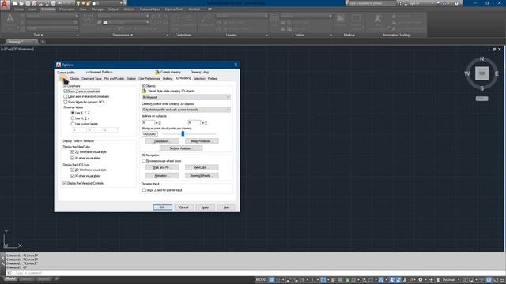The height and width of the screenshot is (284, 506).
Task: Click the isolines in V input field
Action: tap(194, 123)
